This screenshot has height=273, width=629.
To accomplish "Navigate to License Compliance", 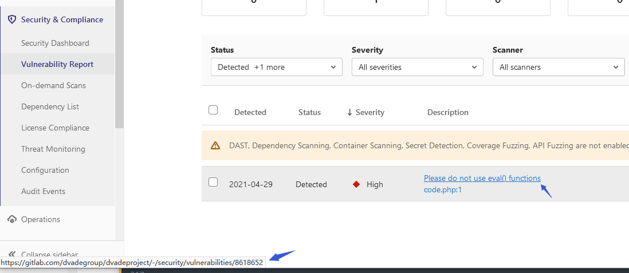I will 55,128.
